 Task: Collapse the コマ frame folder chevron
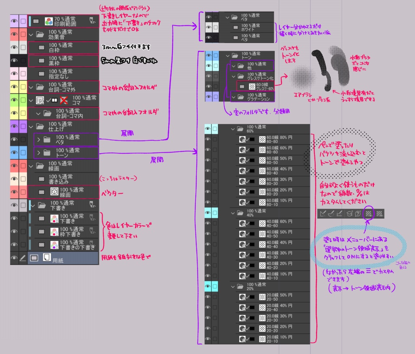pyautogui.click(x=31, y=100)
